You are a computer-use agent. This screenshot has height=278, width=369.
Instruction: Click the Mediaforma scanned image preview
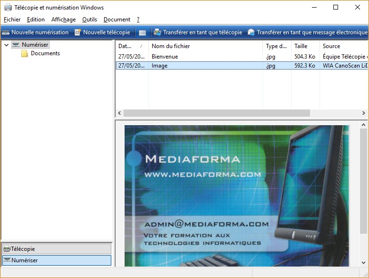click(236, 195)
